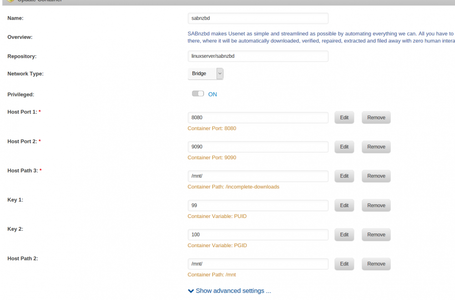
Task: Expand Show advanced settings
Action: point(229,291)
